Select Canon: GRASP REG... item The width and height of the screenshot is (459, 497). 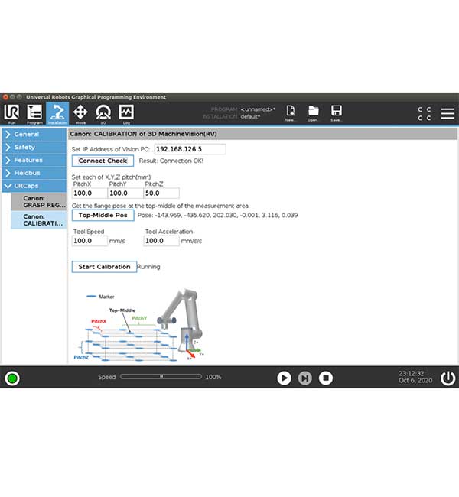coord(39,202)
